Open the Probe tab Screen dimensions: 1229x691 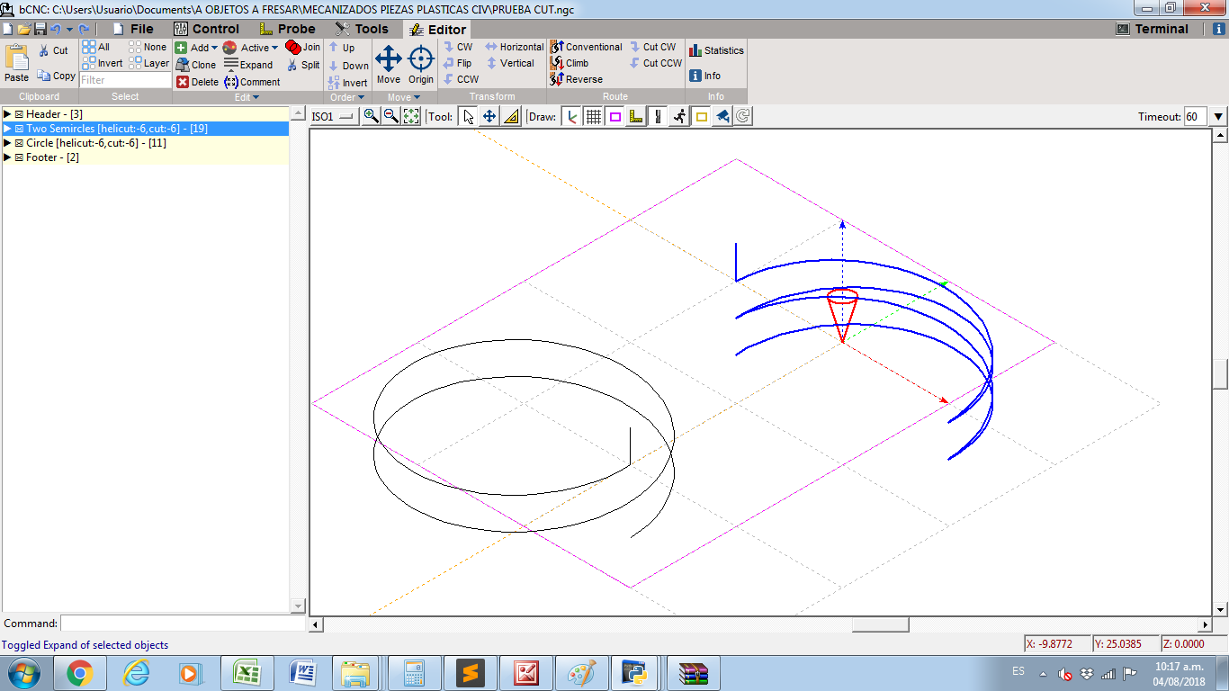(x=287, y=29)
